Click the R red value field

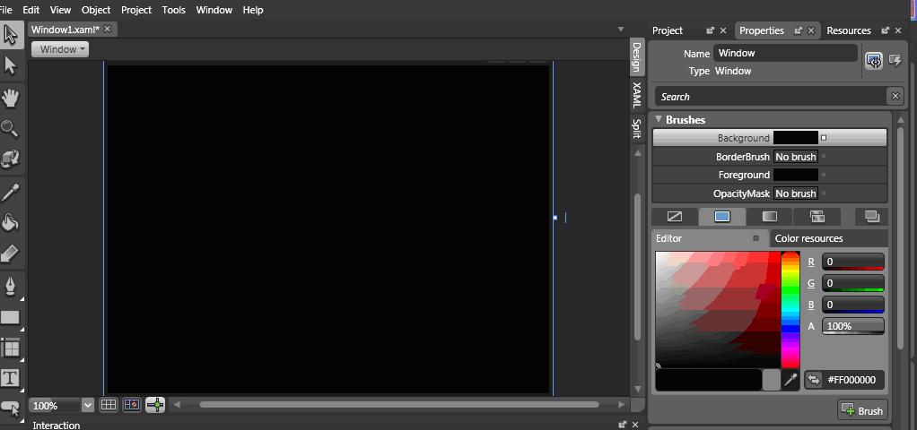tap(853, 262)
